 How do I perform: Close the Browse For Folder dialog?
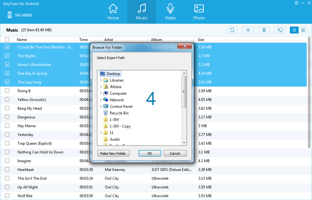click(184, 46)
